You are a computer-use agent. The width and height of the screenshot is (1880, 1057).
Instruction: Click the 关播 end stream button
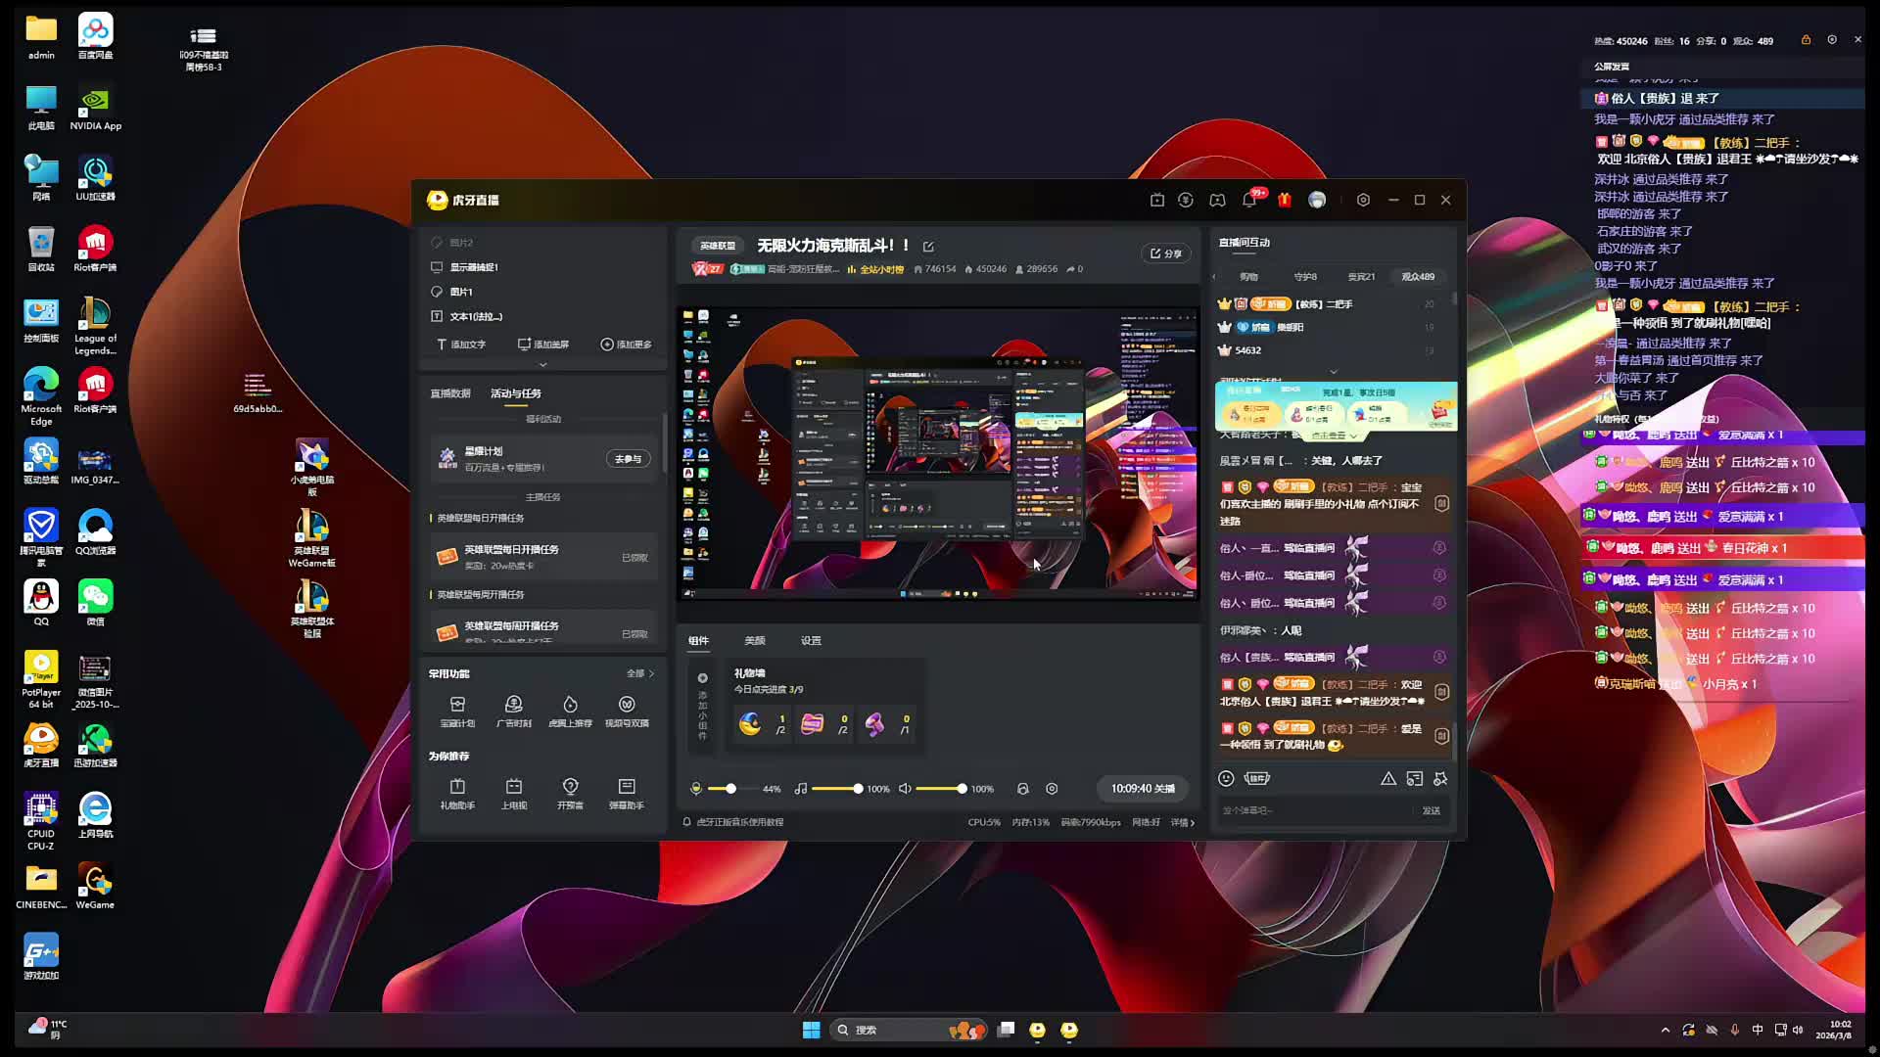point(1143,789)
